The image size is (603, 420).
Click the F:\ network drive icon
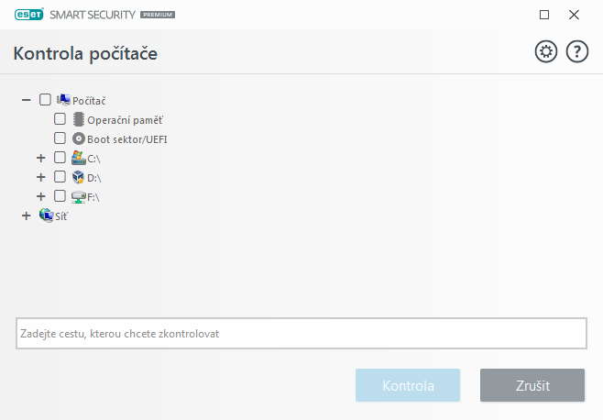78,196
